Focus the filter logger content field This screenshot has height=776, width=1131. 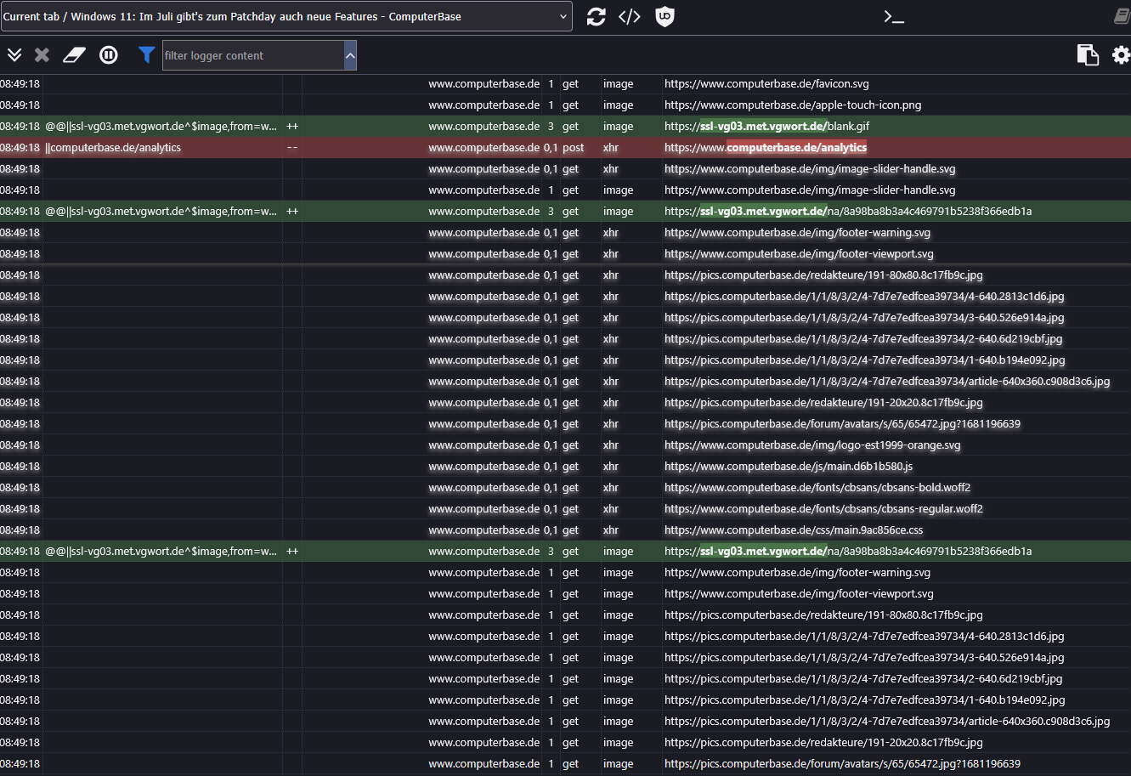point(253,55)
